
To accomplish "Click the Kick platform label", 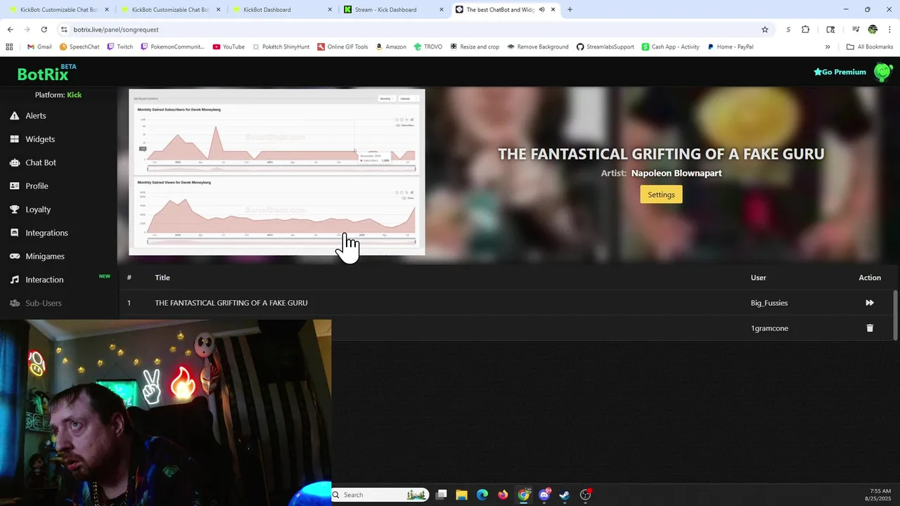I will click(x=74, y=95).
